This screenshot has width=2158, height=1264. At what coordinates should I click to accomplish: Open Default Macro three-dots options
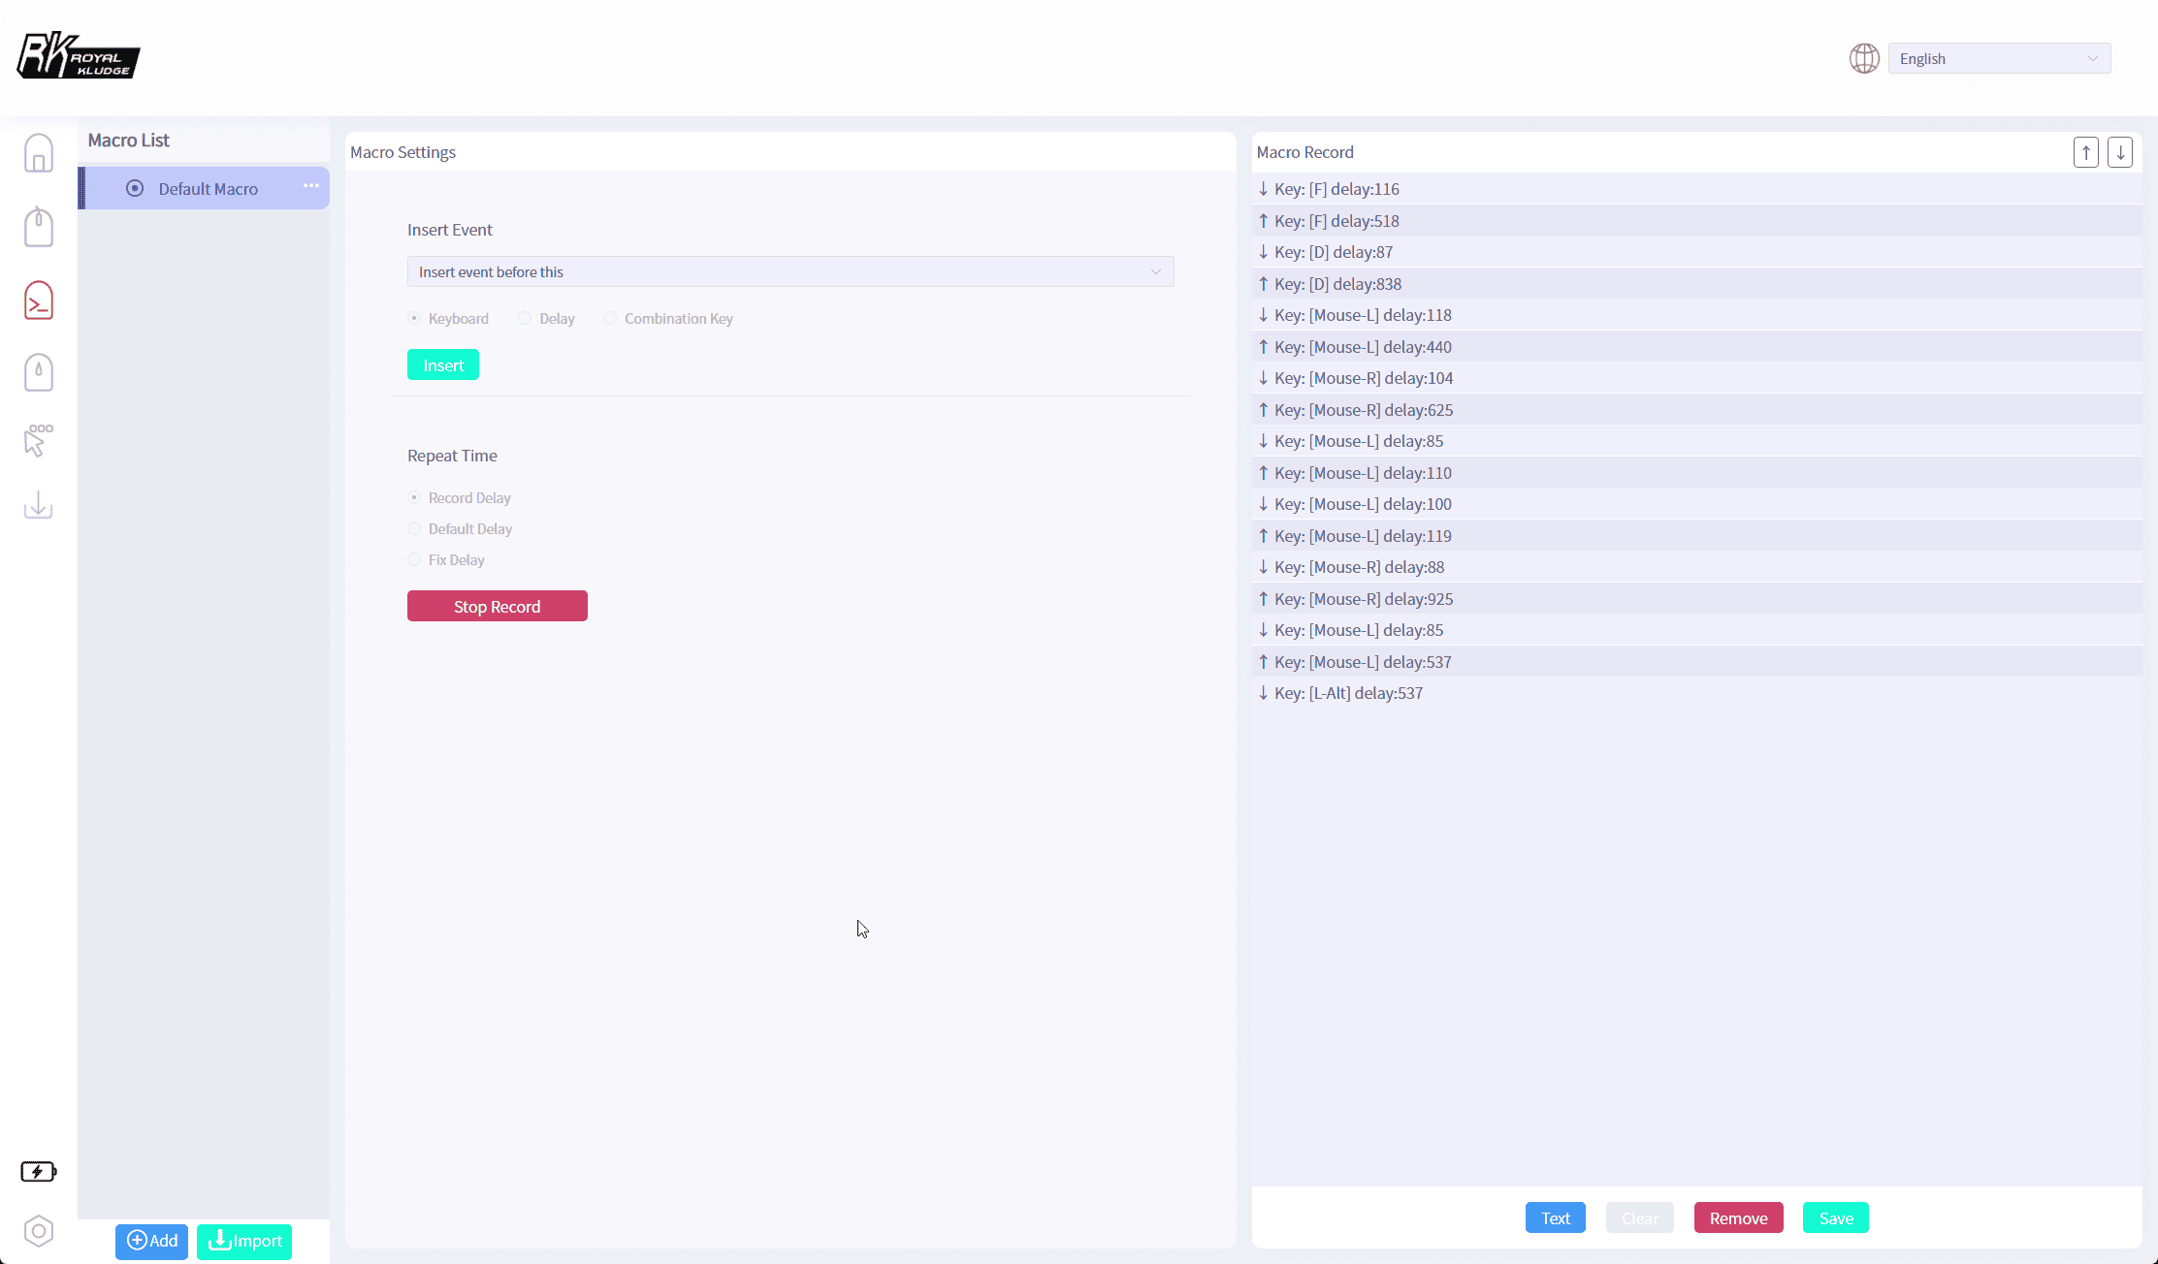(310, 185)
